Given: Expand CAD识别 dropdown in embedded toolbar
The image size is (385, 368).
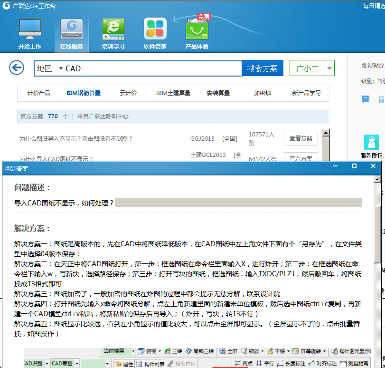Looking at the screenshot, I should tap(47, 363).
